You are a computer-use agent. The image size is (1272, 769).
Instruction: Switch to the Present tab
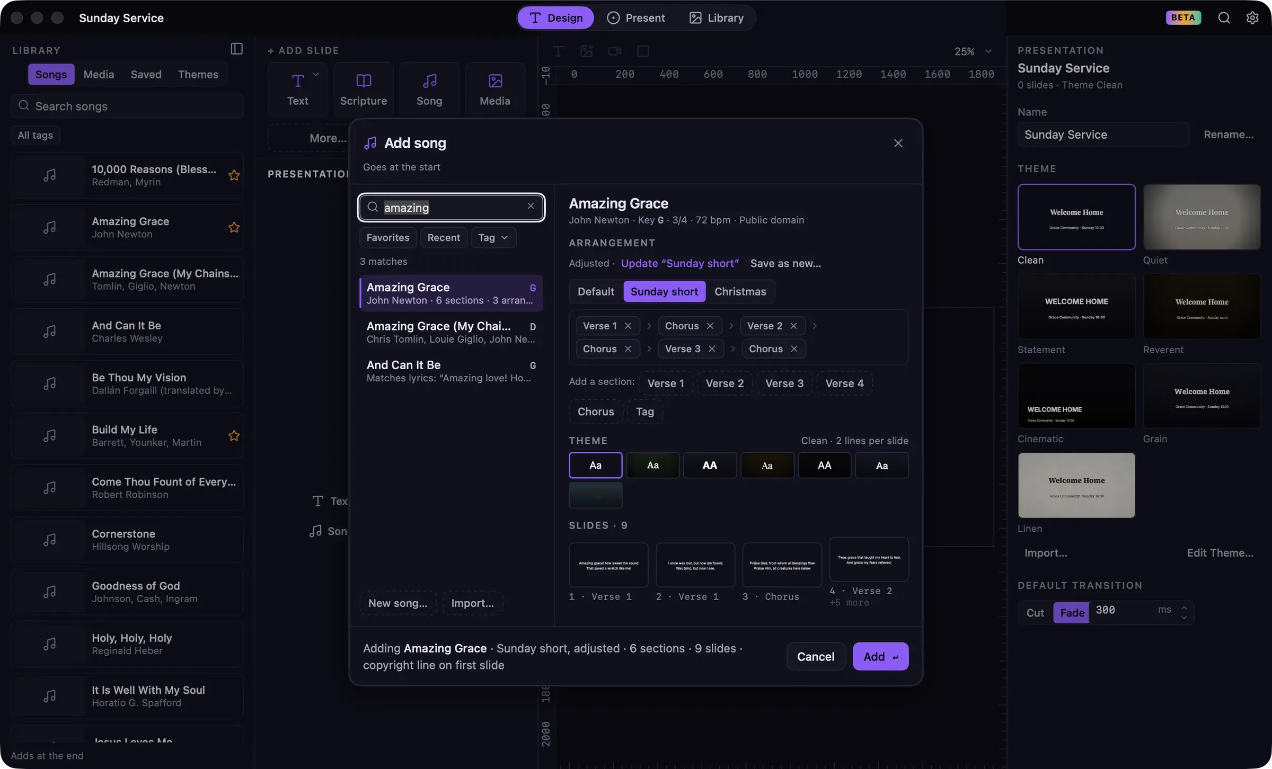636,18
